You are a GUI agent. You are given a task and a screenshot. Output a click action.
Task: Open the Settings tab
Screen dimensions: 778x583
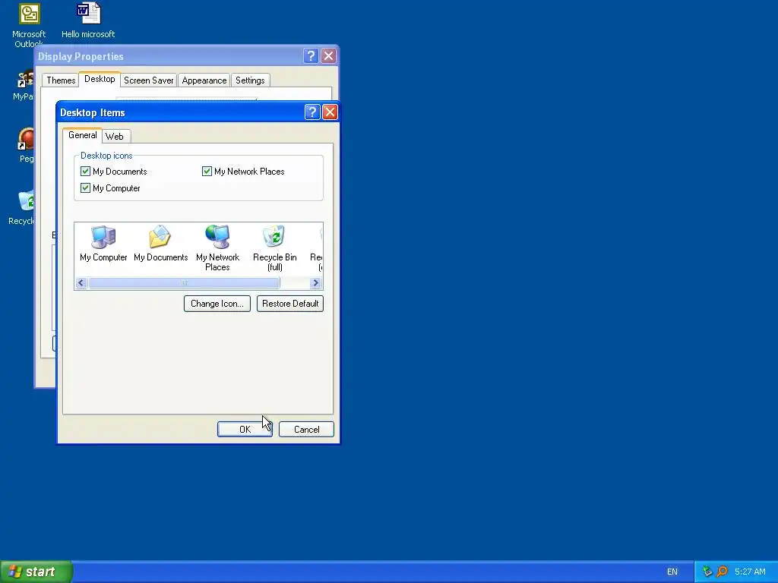click(250, 80)
